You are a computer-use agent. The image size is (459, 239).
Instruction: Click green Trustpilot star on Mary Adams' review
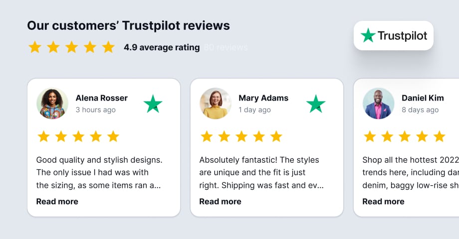pyautogui.click(x=316, y=104)
